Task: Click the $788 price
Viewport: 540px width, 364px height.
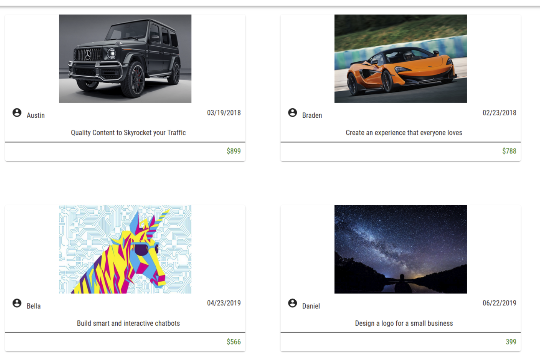Action: [509, 151]
